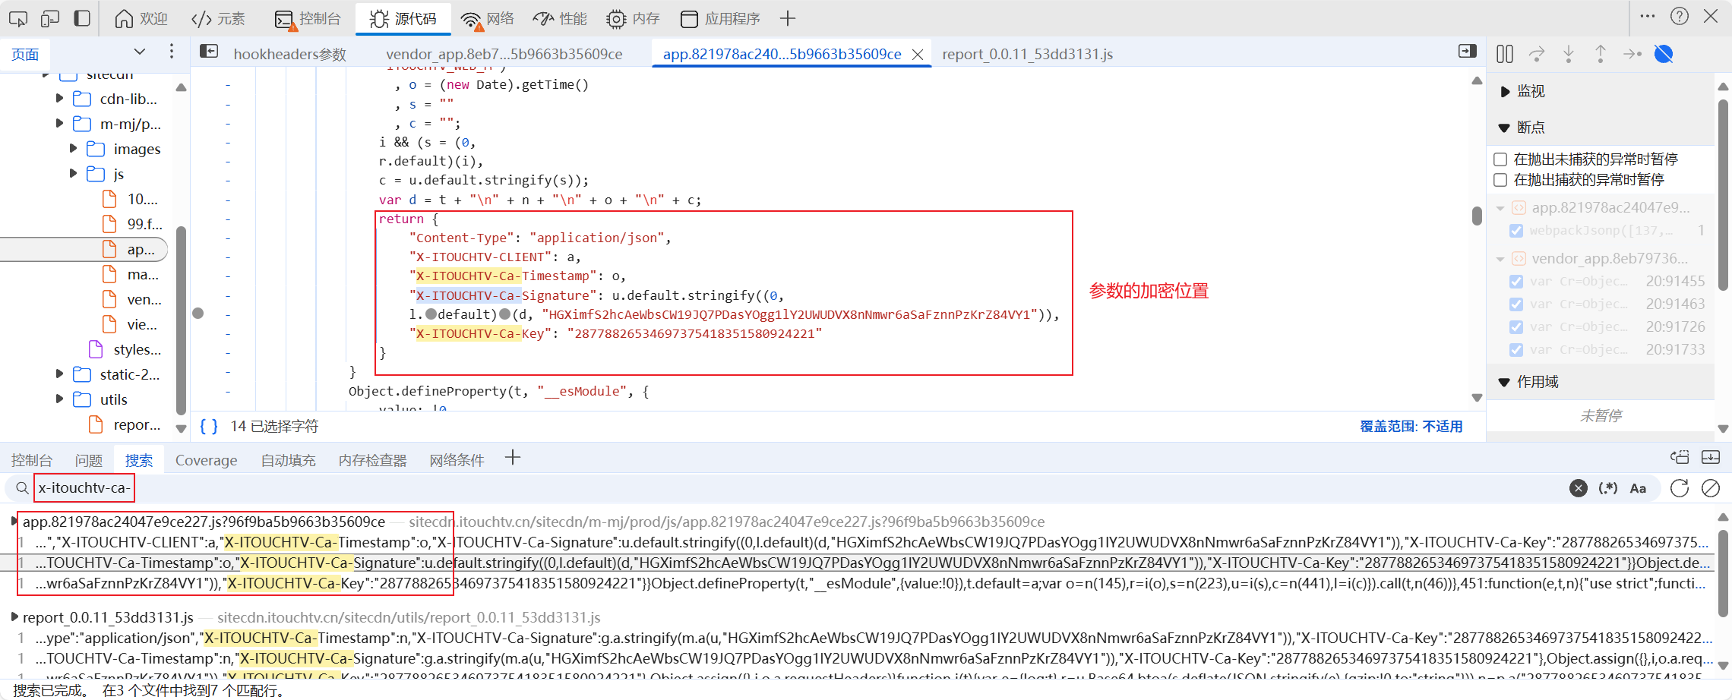1732x700 pixels.
Task: Hide the navigator pane toggle icon
Action: pyautogui.click(x=209, y=52)
